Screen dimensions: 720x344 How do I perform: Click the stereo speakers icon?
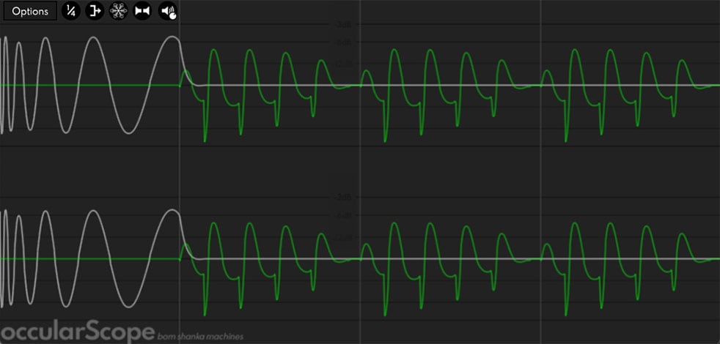142,11
